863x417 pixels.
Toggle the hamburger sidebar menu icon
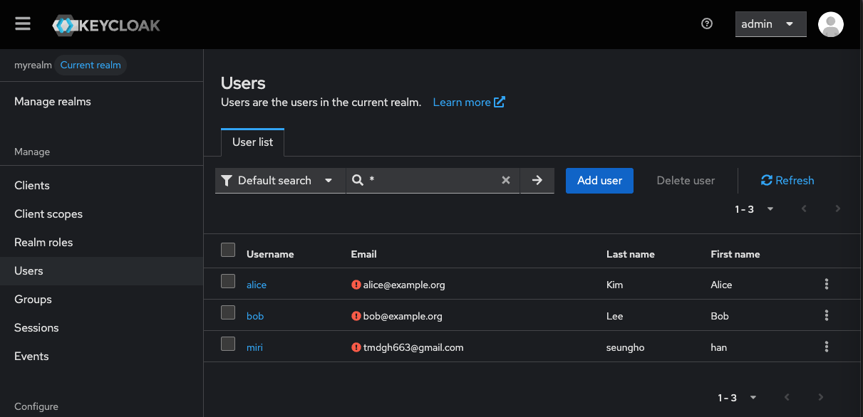coord(23,24)
